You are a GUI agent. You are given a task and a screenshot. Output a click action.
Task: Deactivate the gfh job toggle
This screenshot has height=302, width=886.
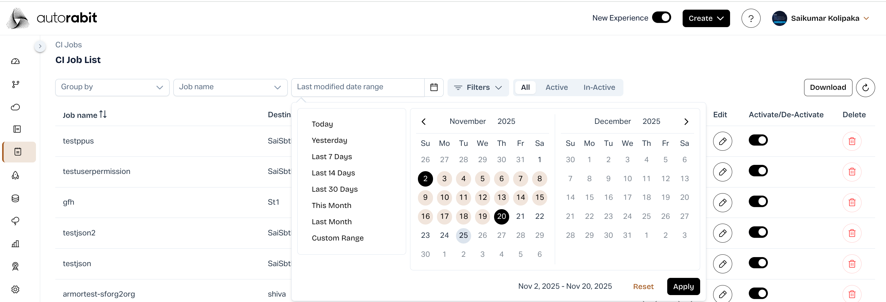tap(758, 201)
